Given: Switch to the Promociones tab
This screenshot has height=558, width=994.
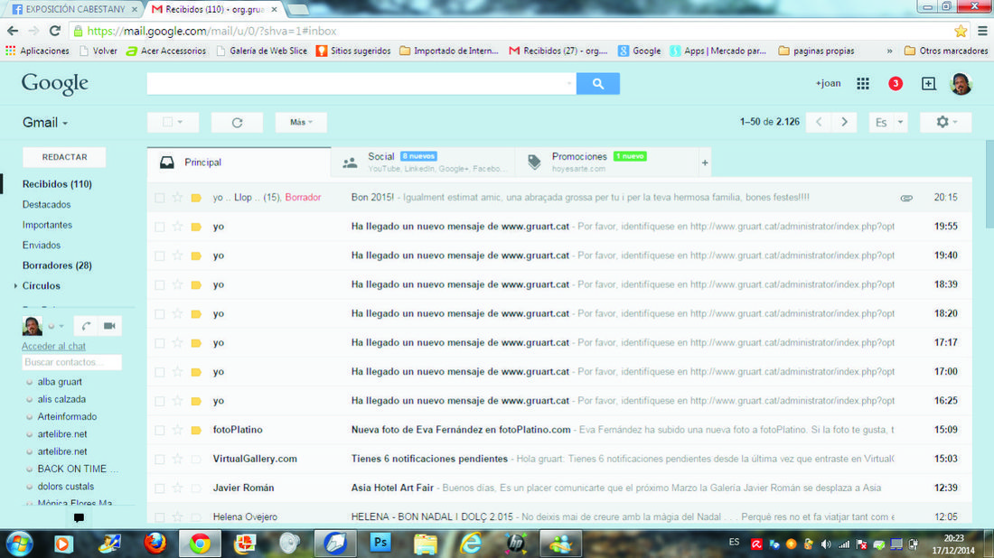Looking at the screenshot, I should pyautogui.click(x=606, y=163).
